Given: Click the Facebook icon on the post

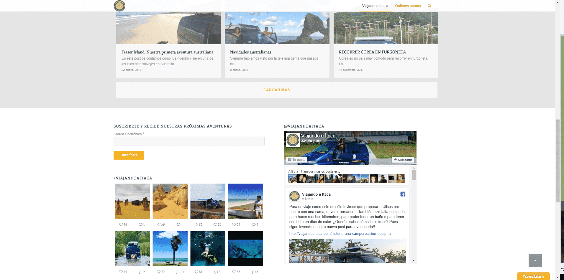Looking at the screenshot, I should click(403, 194).
